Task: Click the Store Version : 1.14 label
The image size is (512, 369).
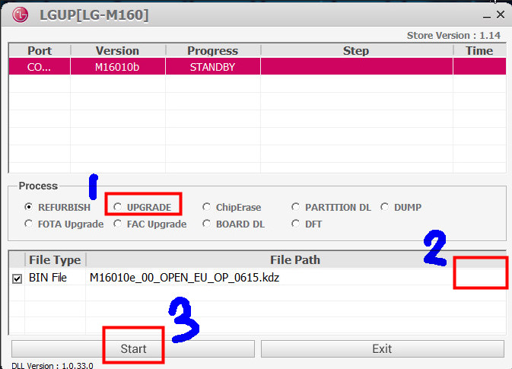Action: [x=453, y=35]
